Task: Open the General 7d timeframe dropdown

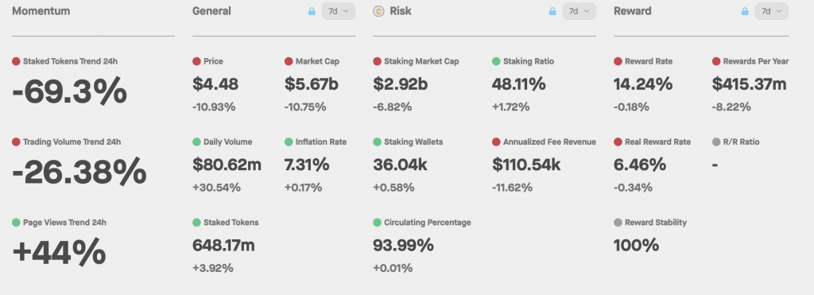Action: pos(339,11)
